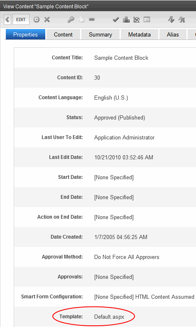Click the checkmark icon in toolbar
The image size is (196, 327).
click(115, 20)
